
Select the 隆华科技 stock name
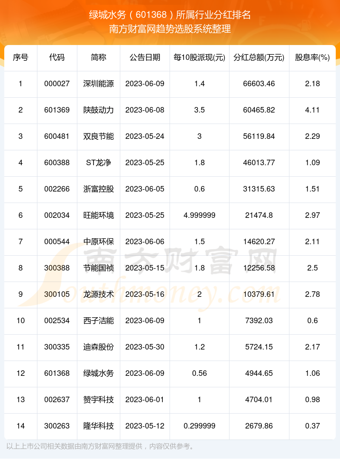click(x=99, y=426)
